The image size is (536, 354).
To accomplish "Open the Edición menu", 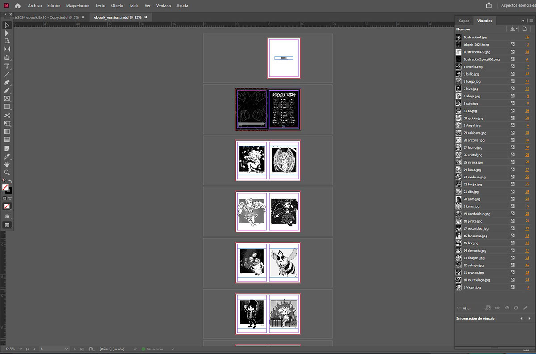I will [x=54, y=6].
